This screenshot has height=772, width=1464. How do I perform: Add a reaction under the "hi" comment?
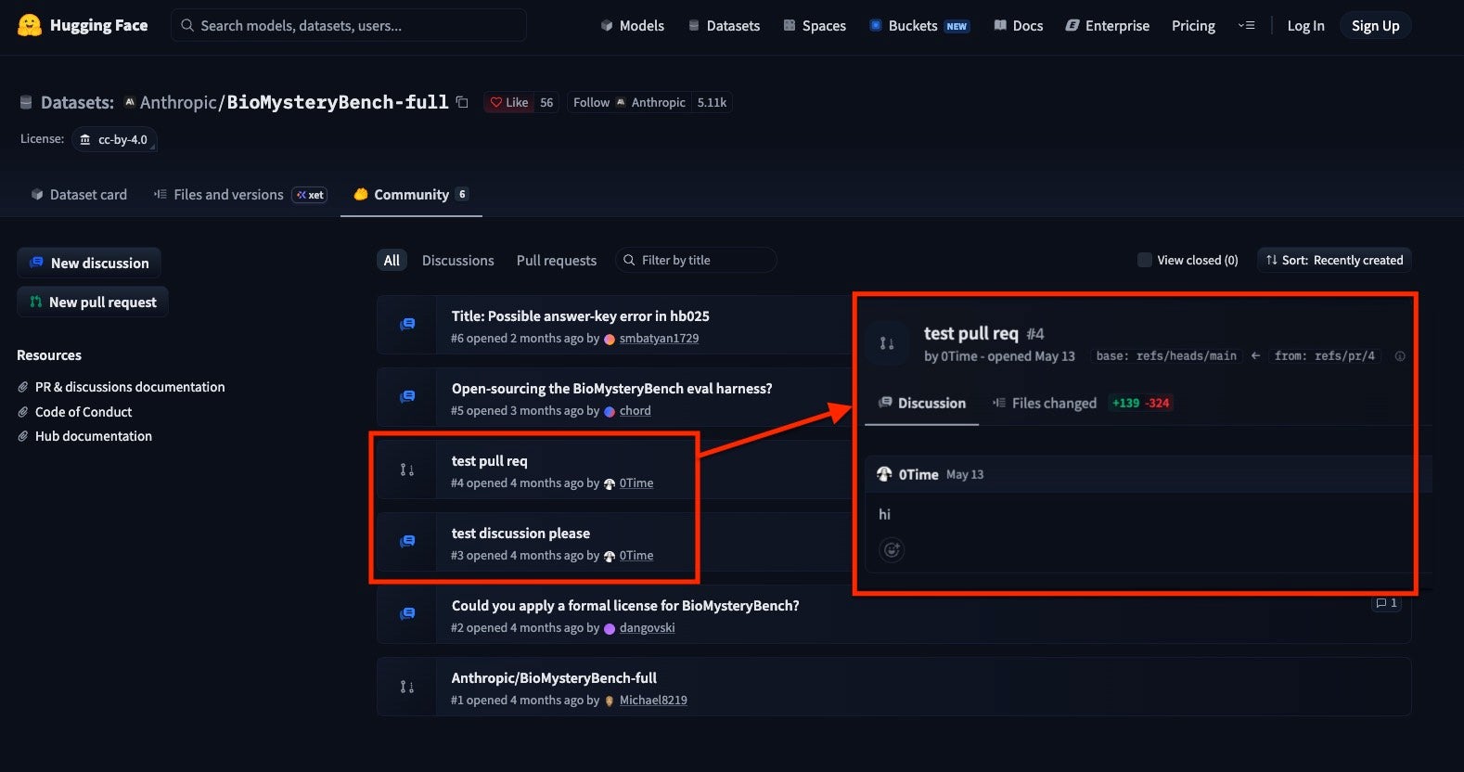coord(892,550)
